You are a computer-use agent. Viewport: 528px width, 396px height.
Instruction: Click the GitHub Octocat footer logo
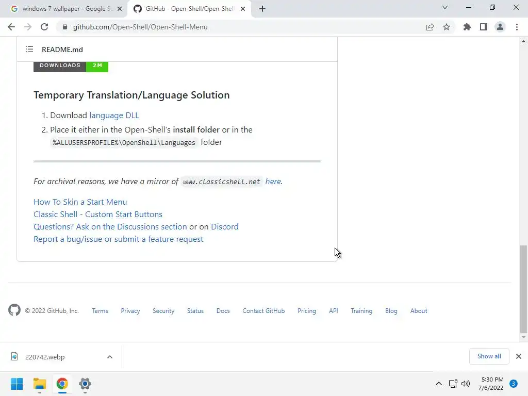click(x=14, y=310)
